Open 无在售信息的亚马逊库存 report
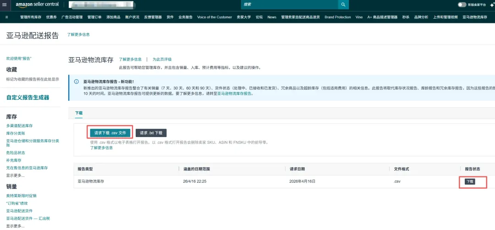 click(27, 168)
